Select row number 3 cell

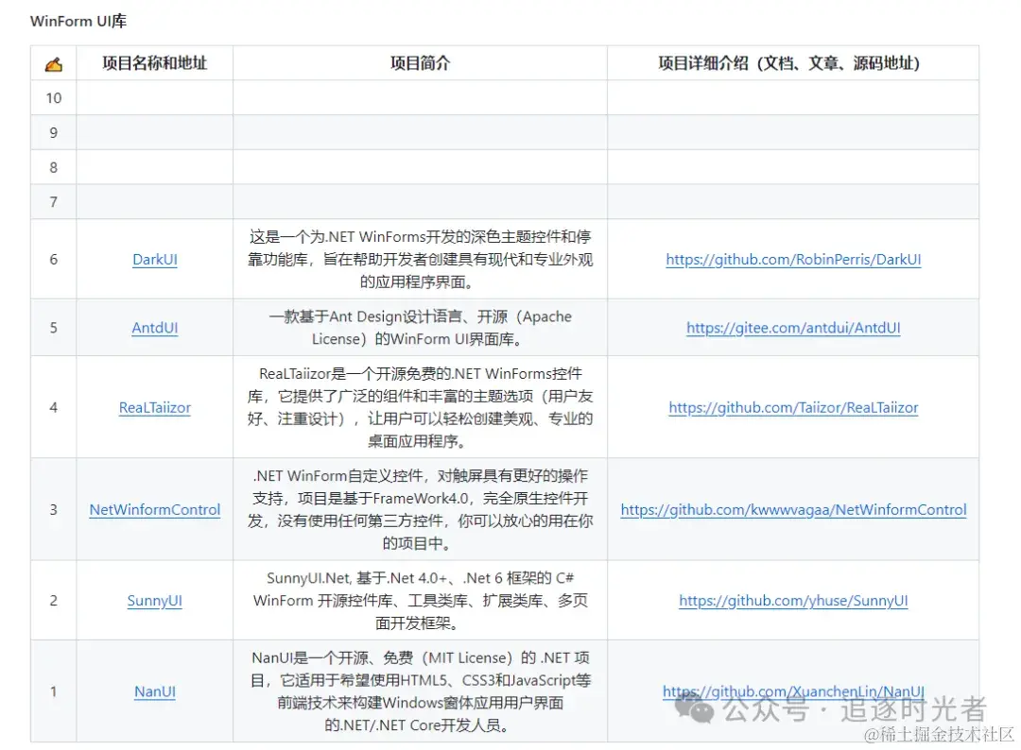[x=53, y=510]
